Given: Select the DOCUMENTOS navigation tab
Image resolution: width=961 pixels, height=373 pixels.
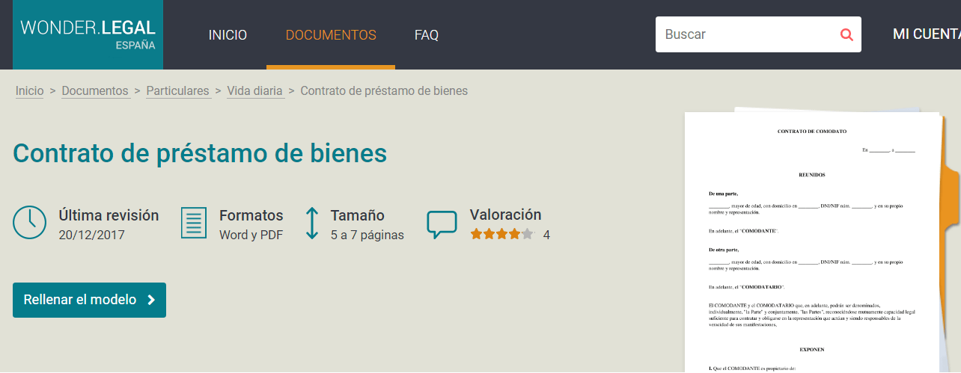Looking at the screenshot, I should click(x=331, y=35).
